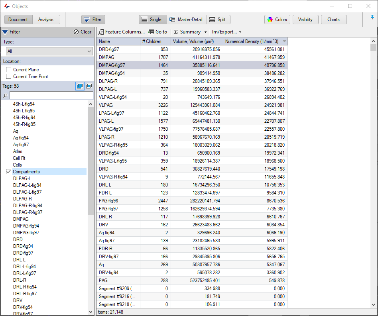Uncheck the Compartments tag
The height and width of the screenshot is (316, 378).
[x=9, y=171]
